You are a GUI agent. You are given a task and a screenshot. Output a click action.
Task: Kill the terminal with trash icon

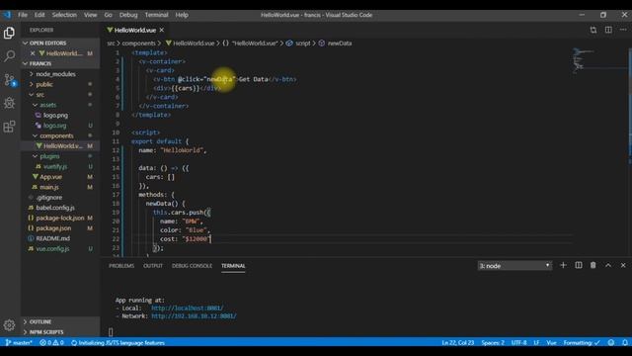(592, 265)
